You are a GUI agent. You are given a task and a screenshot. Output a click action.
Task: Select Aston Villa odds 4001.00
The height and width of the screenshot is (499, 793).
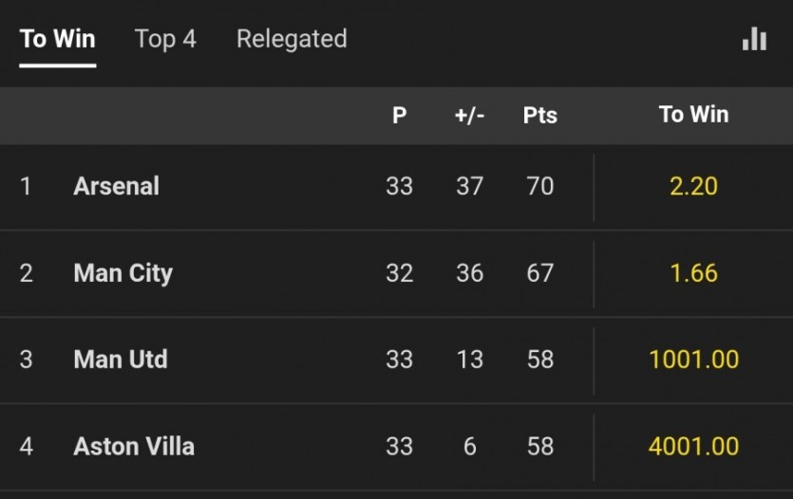coord(693,446)
